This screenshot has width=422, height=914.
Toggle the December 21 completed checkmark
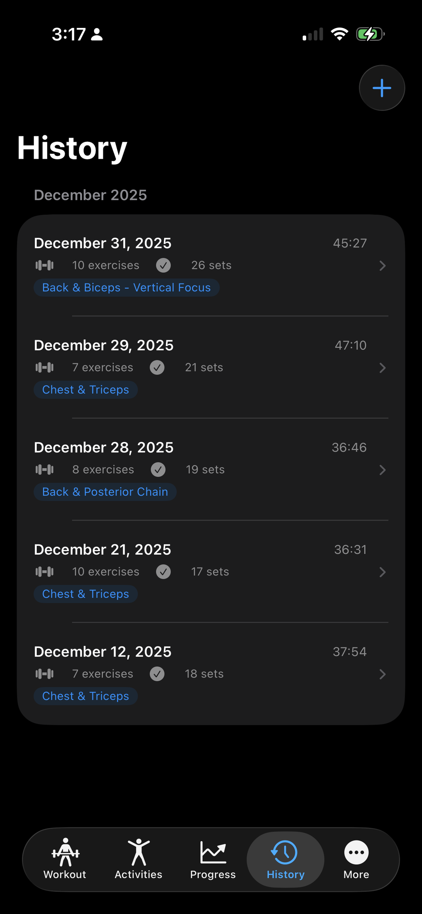[163, 572]
